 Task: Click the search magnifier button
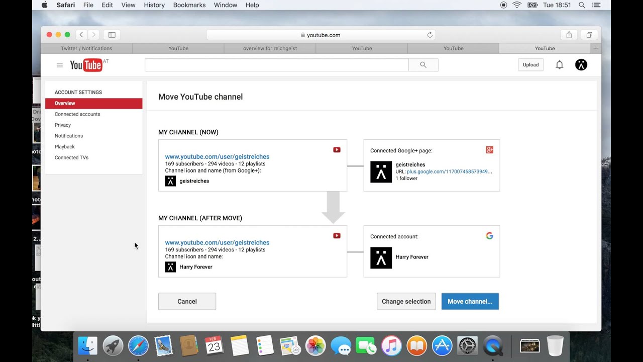pos(423,65)
